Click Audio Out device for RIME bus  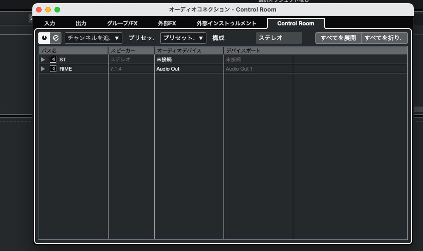tap(168, 69)
